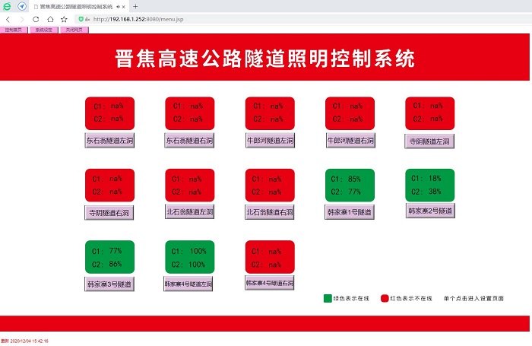Mute the tab using its speaker icon

[119, 6]
